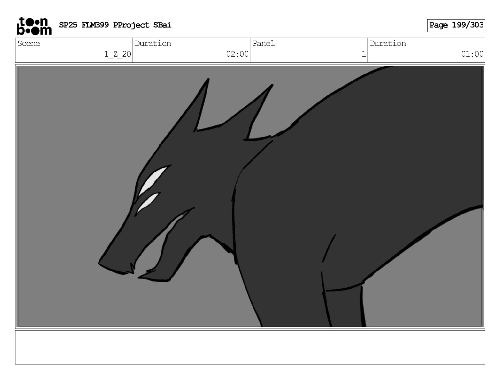Click the Panel number 1
The height and width of the screenshot is (387, 501).
[364, 54]
